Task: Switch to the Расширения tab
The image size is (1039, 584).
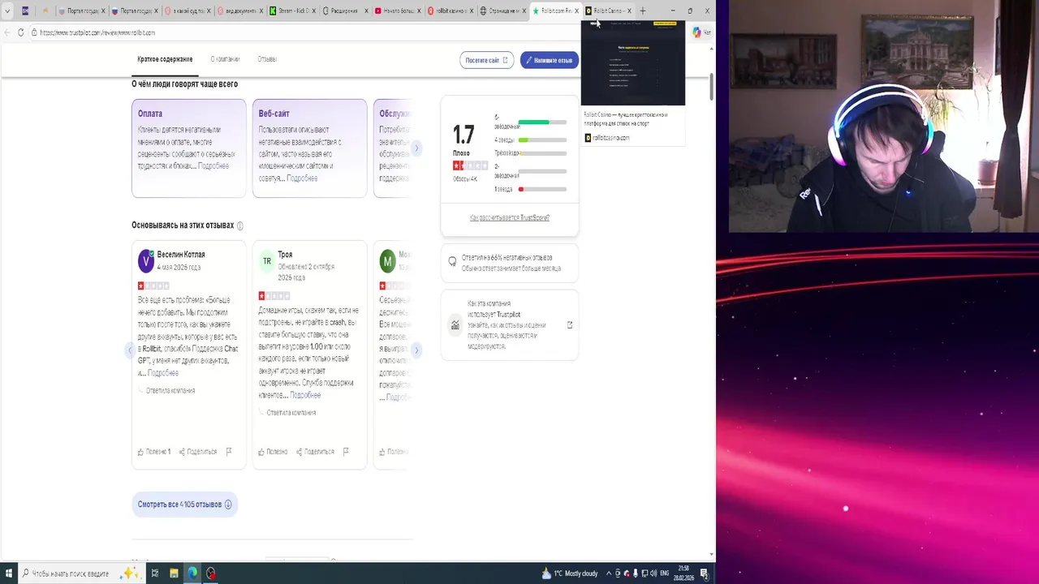Action: click(345, 11)
